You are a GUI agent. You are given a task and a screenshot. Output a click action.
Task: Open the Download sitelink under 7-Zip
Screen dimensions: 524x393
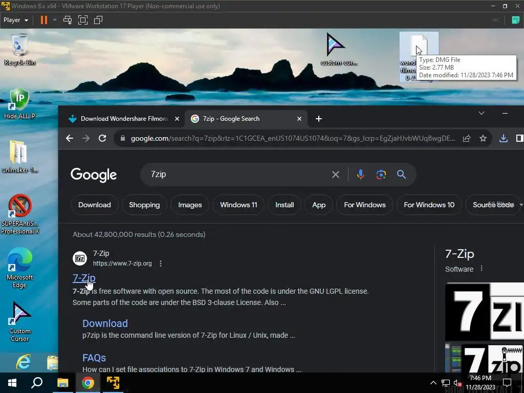click(105, 323)
